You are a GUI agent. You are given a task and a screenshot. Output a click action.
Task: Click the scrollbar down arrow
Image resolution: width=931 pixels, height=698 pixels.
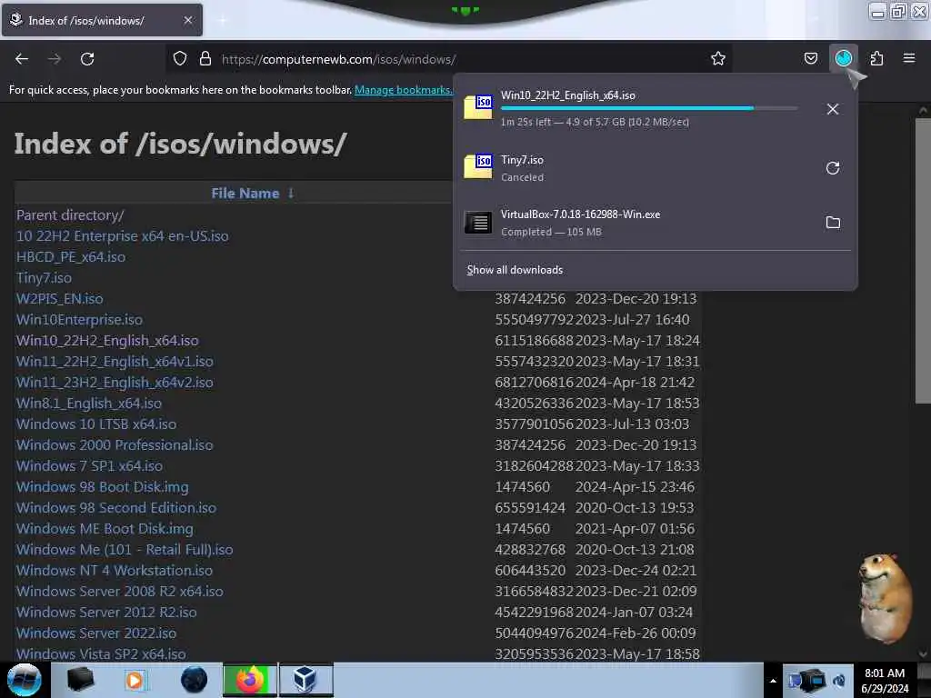click(923, 654)
